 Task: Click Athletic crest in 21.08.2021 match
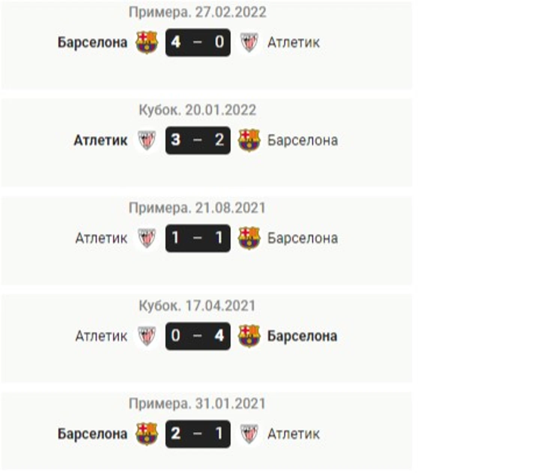click(146, 238)
